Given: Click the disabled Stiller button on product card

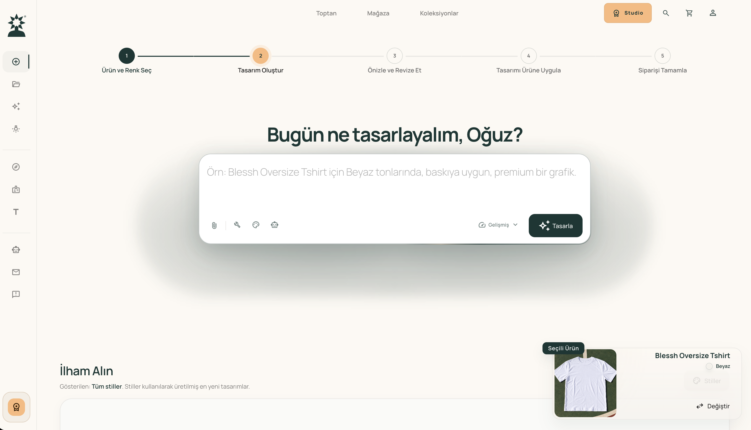Looking at the screenshot, I should (x=707, y=381).
